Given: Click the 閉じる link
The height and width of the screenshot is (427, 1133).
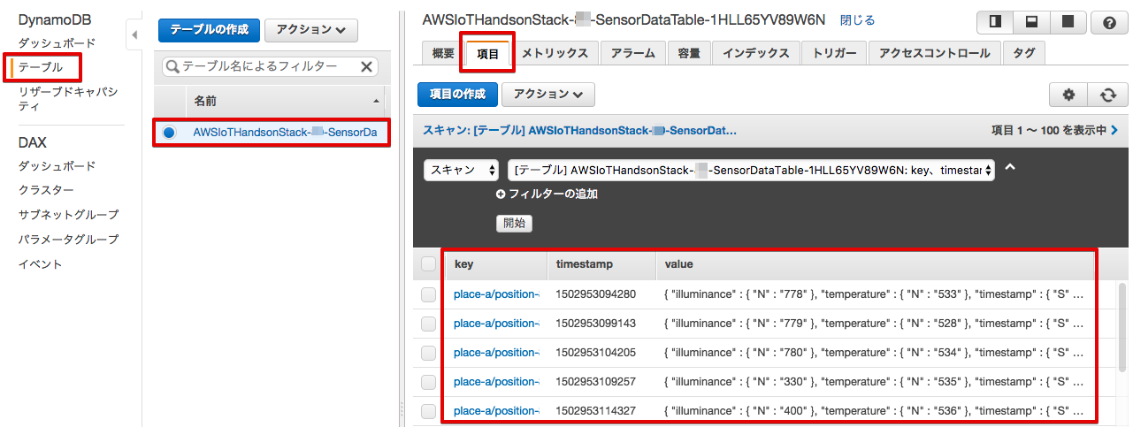Looking at the screenshot, I should click(x=857, y=19).
